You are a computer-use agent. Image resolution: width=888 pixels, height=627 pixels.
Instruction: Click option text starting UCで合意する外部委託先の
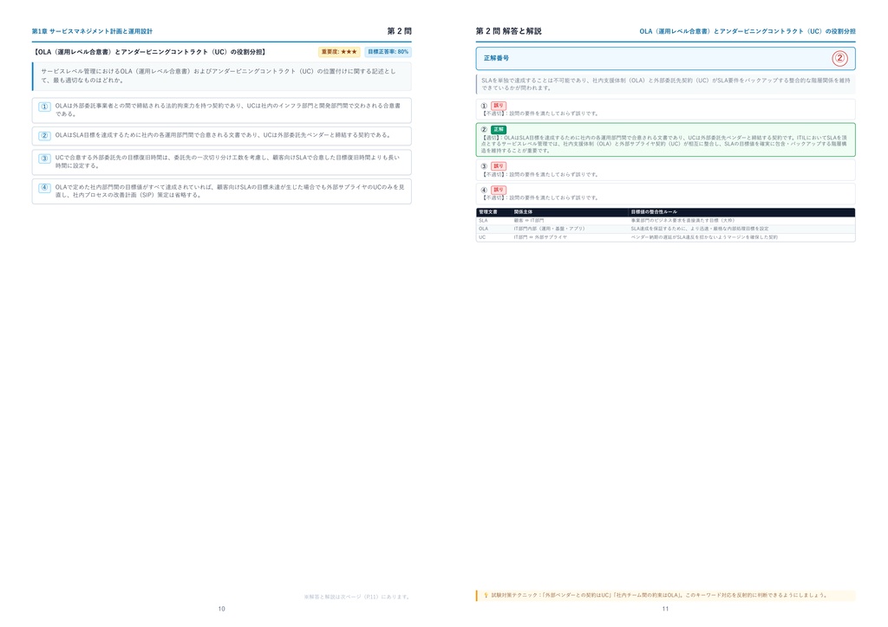point(227,162)
